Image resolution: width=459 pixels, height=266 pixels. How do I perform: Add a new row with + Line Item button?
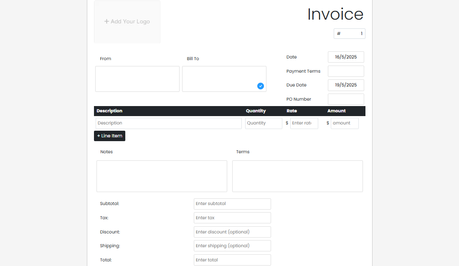(x=109, y=136)
